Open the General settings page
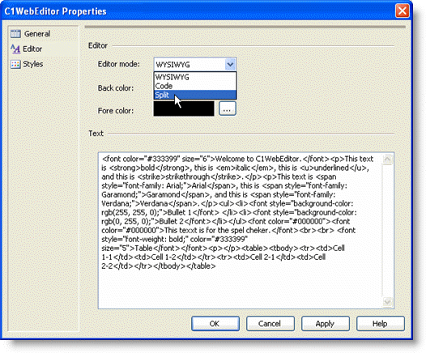Screen dimensions: 426x353 37,34
